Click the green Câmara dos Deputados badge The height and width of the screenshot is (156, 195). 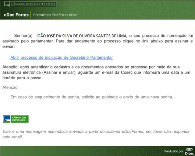coord(16,119)
